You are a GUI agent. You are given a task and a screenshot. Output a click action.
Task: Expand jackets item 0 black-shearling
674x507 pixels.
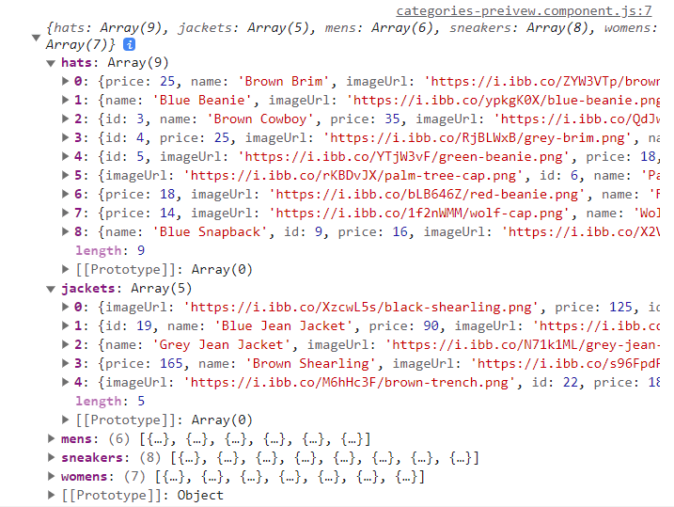click(66, 307)
